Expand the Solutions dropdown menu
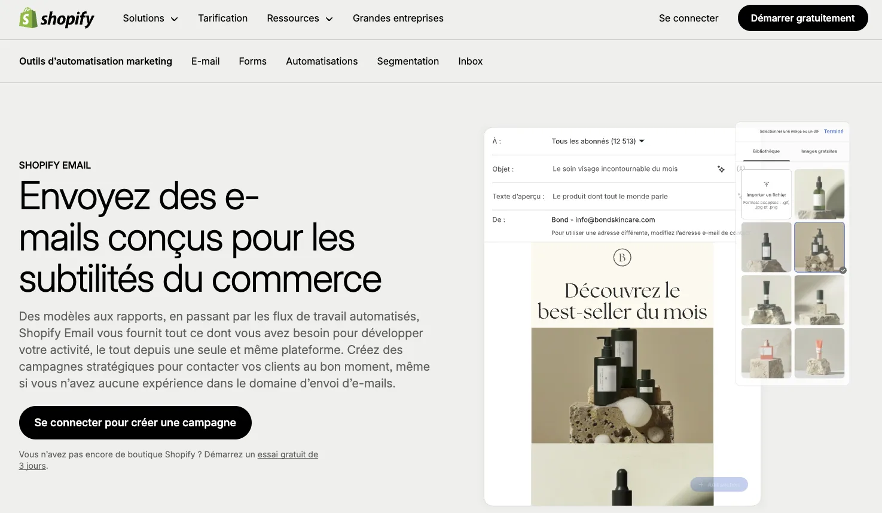Viewport: 882px width, 513px height. [x=150, y=19]
